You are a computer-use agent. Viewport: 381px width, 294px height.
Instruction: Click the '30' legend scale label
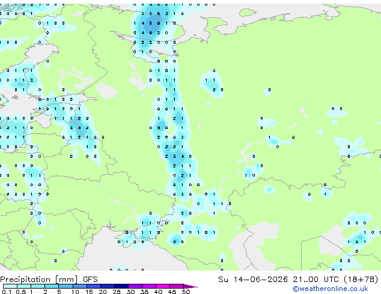coord(130,292)
